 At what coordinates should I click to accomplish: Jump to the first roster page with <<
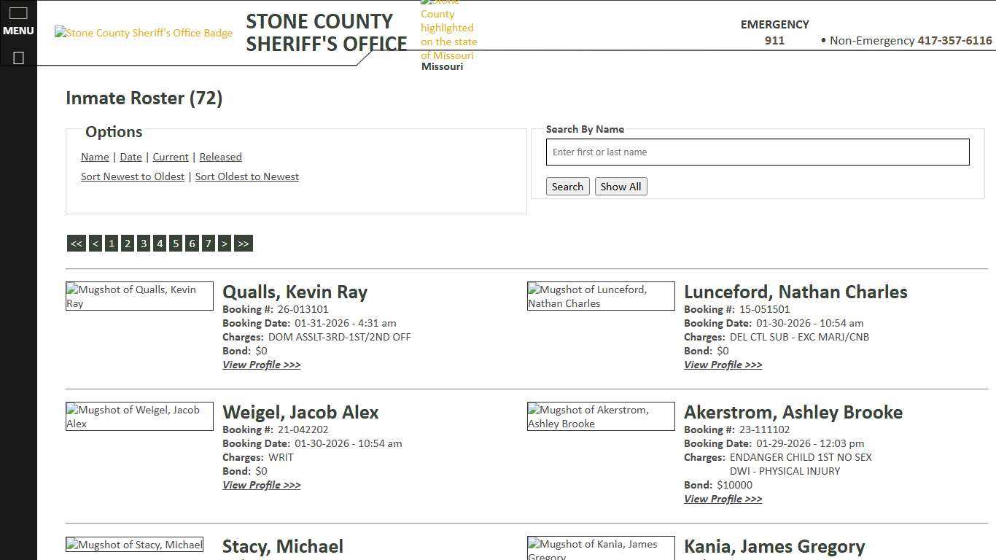click(x=76, y=243)
